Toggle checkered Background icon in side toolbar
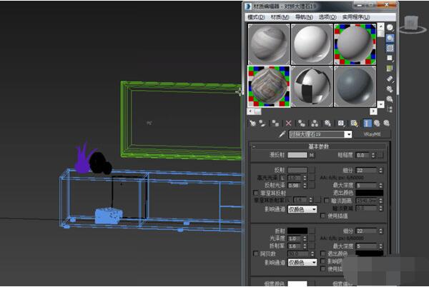Image resolution: width=429 pixels, height=287 pixels. point(390,48)
